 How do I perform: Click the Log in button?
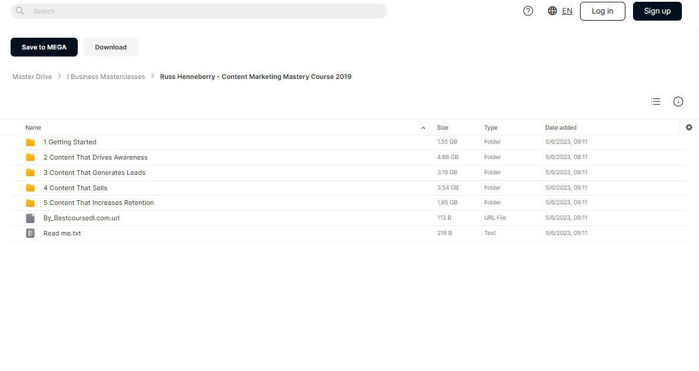click(x=602, y=11)
